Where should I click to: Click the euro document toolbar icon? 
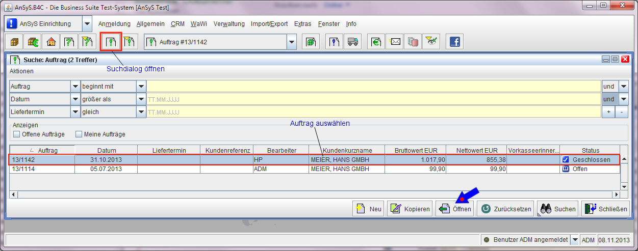[x=376, y=42]
